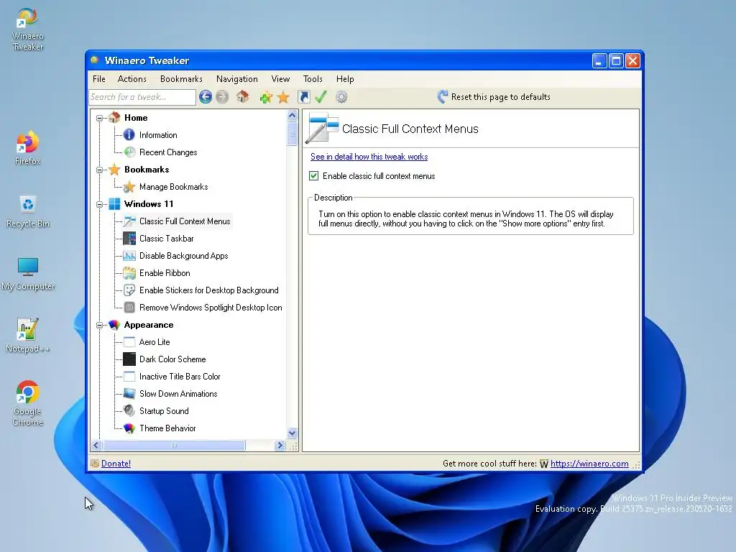
Task: Open the Actions menu
Action: click(132, 79)
